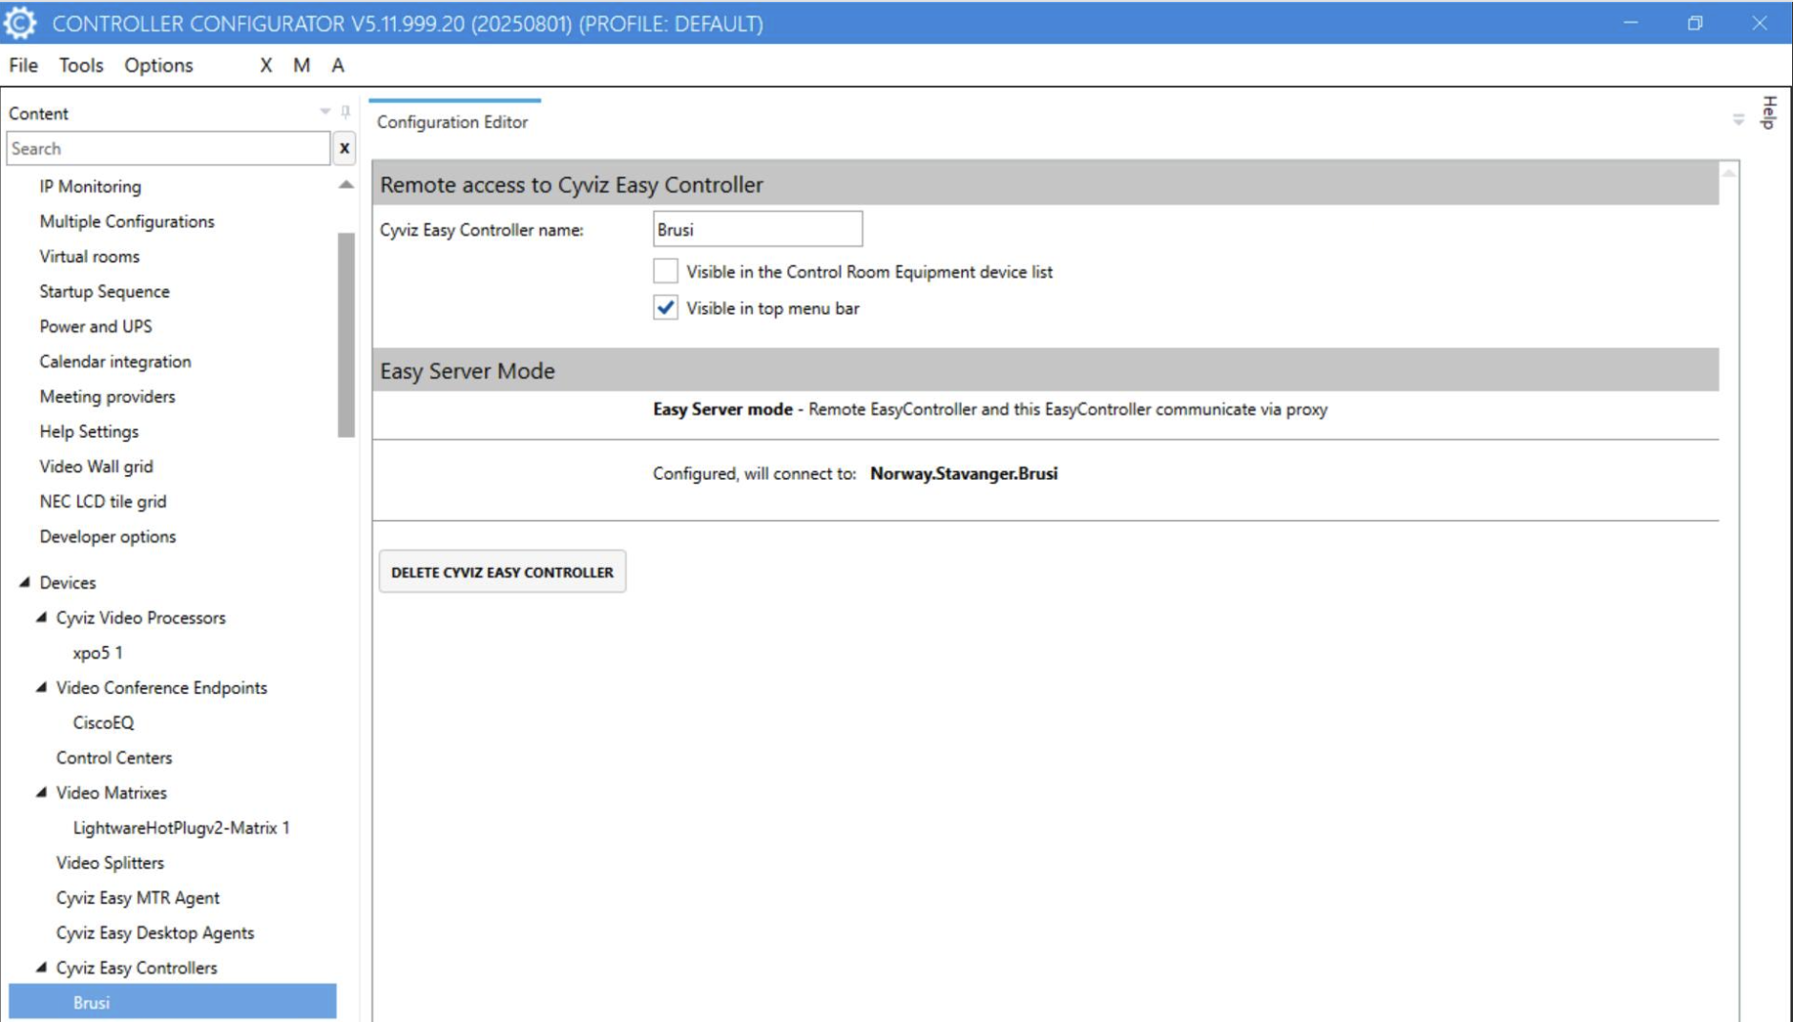This screenshot has height=1022, width=1793.
Task: Collapse Video Conference Endpoints node
Action: [x=42, y=687]
